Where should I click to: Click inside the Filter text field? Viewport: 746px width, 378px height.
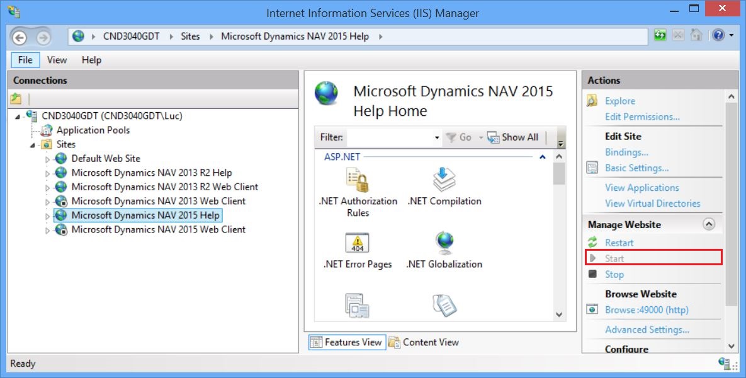click(390, 137)
